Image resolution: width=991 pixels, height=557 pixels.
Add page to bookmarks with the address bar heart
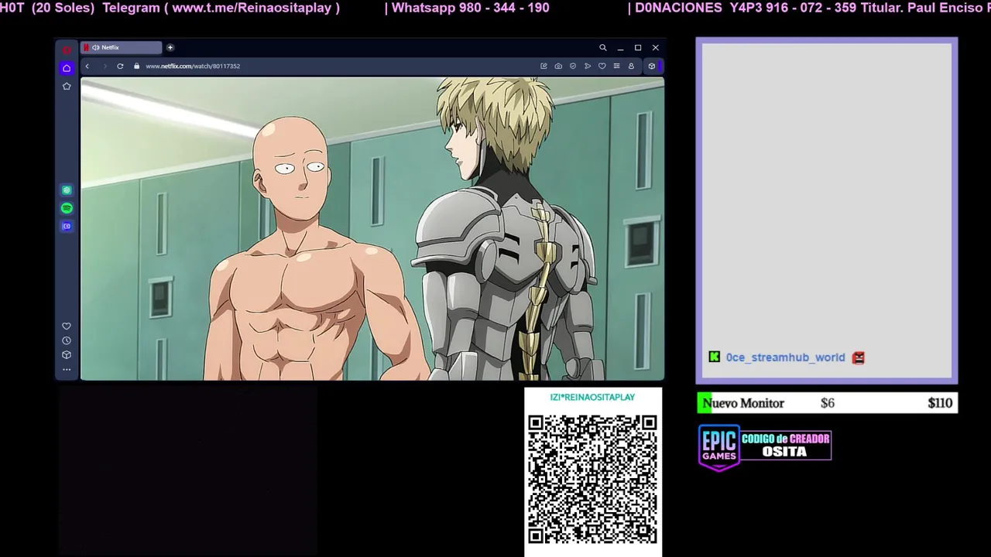coord(602,66)
